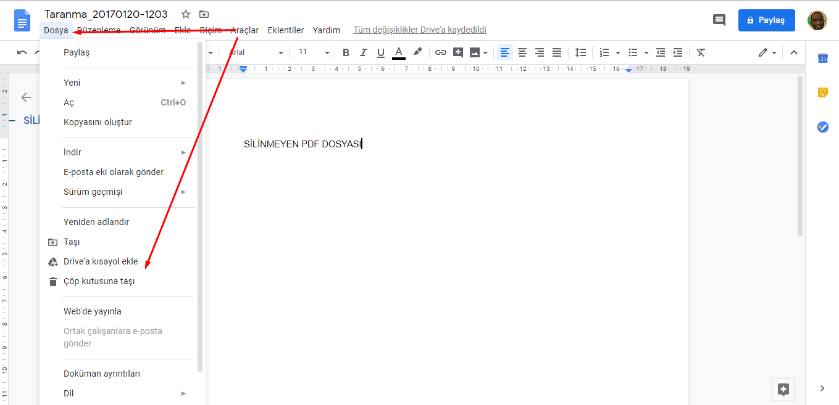
Task: Click the Explore button at bottom right
Action: point(783,390)
